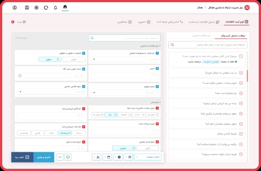Screen dimensions: 261x171
Task: Open the exclamation info icon in bottom bar
Action: 118,157
